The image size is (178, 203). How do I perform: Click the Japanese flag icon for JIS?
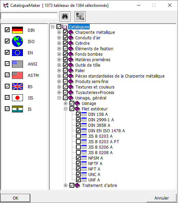(17, 98)
